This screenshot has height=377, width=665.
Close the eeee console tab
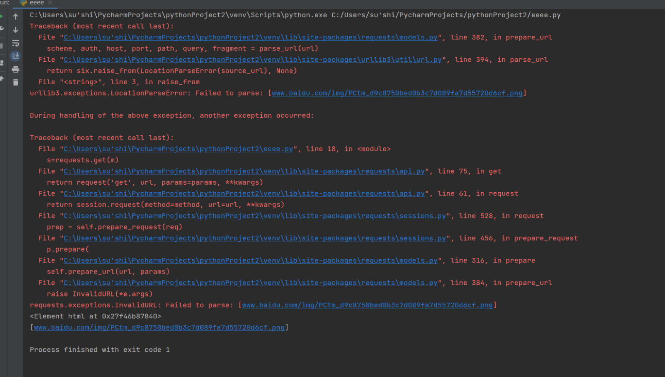pos(49,2)
